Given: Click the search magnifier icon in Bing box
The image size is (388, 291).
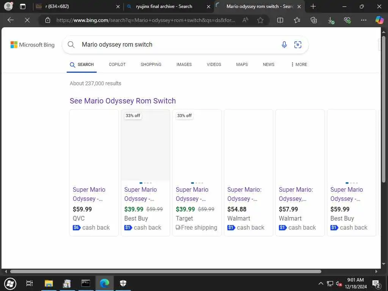Looking at the screenshot, I should [71, 45].
